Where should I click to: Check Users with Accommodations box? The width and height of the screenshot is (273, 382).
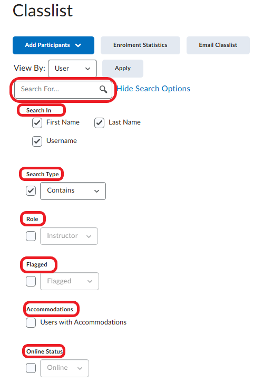[x=31, y=322]
